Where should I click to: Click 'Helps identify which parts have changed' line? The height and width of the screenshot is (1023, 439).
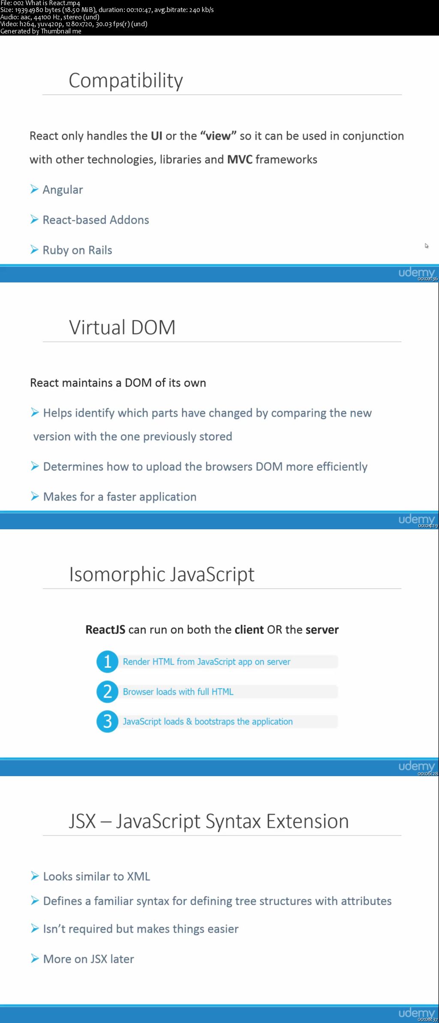point(207,413)
